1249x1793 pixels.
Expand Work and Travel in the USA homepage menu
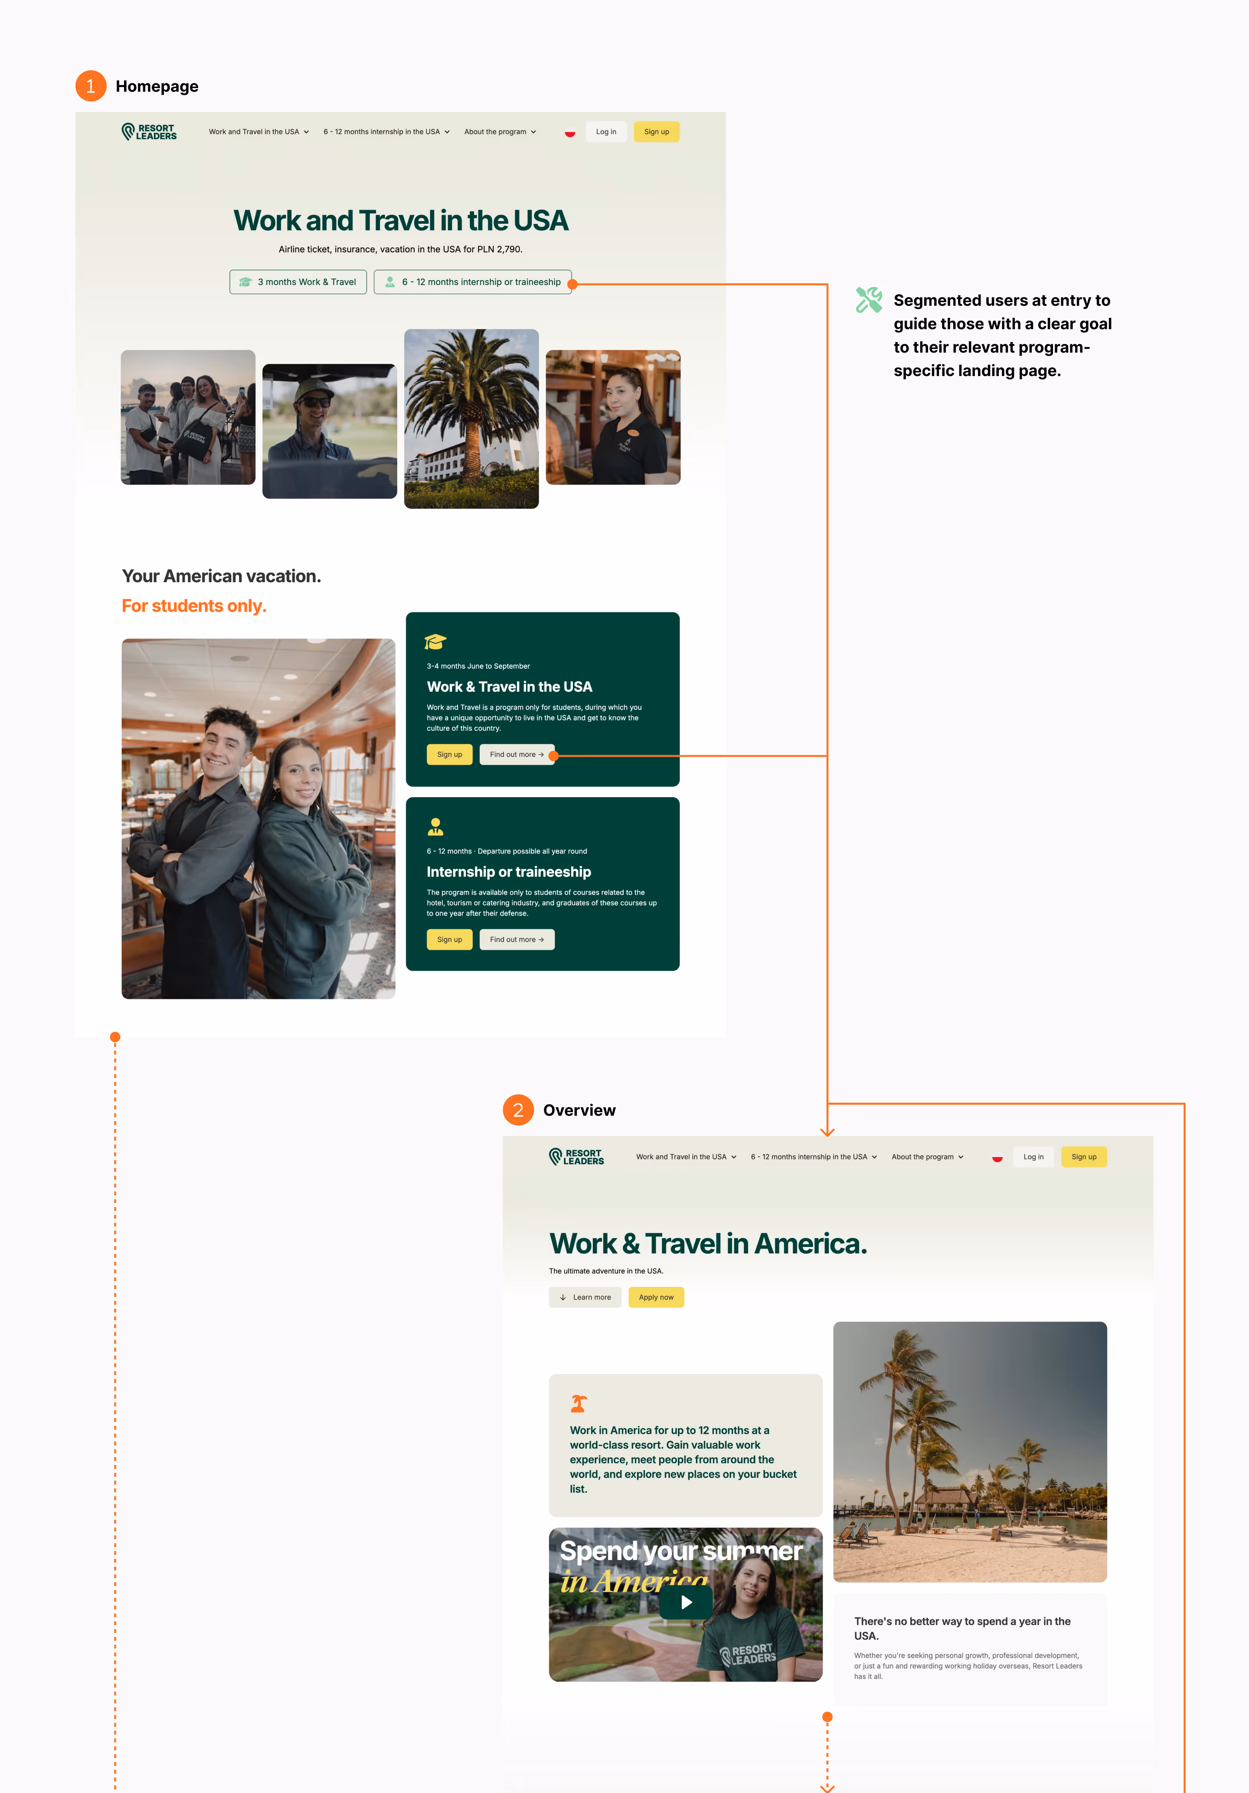click(258, 132)
